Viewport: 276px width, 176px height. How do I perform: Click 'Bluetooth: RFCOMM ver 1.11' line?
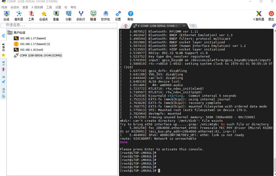159,31
